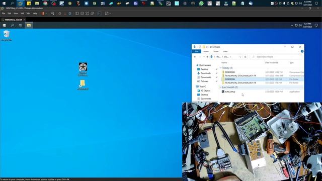
Task: Open the VMware snapshot manager
Action: [70, 14]
